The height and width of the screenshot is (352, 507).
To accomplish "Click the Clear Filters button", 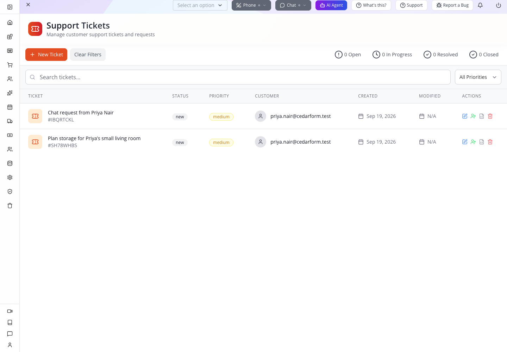I will tap(88, 55).
